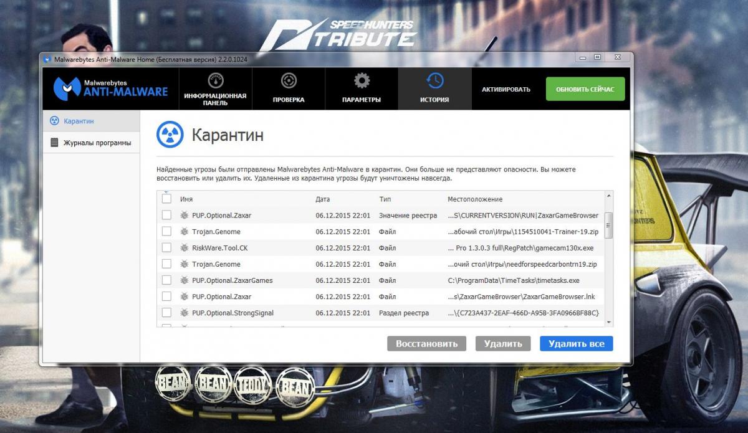The width and height of the screenshot is (748, 433).
Task: Open the dashboard gauge icon tab
Action: [216, 80]
